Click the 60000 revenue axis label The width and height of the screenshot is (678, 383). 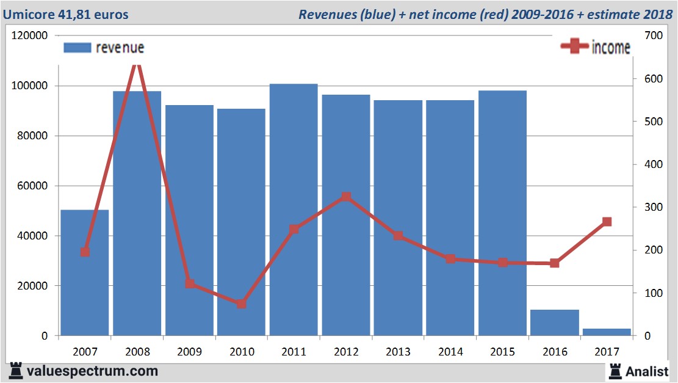[32, 186]
